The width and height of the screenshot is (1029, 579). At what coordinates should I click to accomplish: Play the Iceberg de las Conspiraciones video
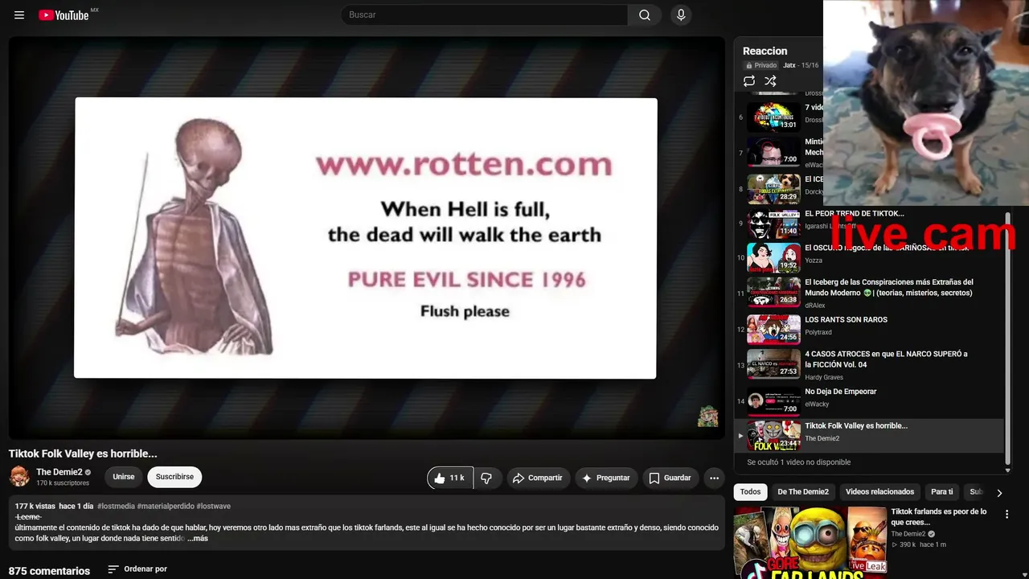click(x=889, y=287)
